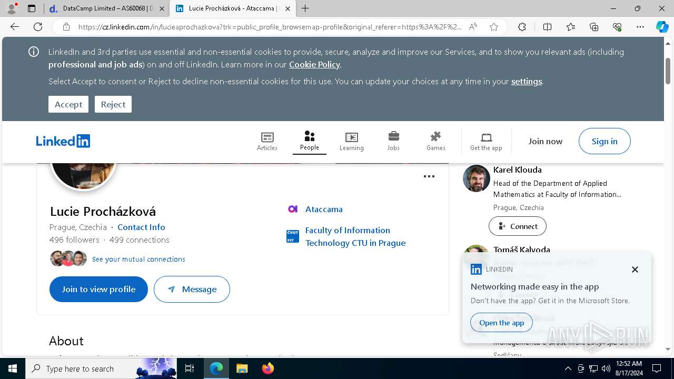
Task: Open the cookie settings link
Action: pos(527,81)
